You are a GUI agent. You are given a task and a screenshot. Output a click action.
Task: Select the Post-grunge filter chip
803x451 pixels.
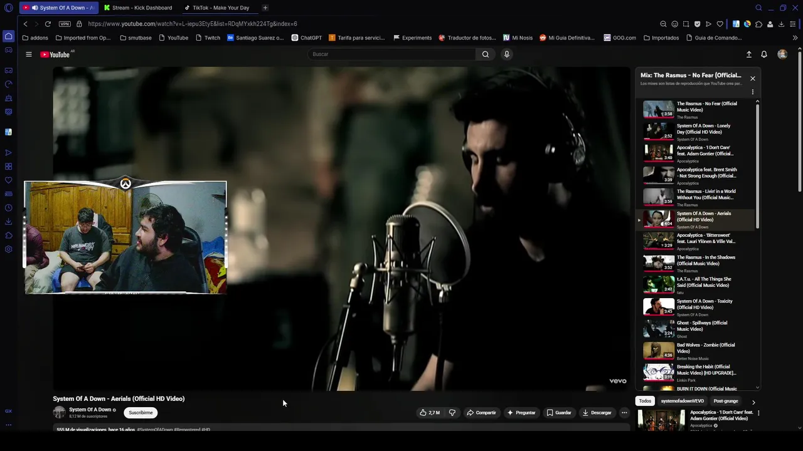coord(726,401)
